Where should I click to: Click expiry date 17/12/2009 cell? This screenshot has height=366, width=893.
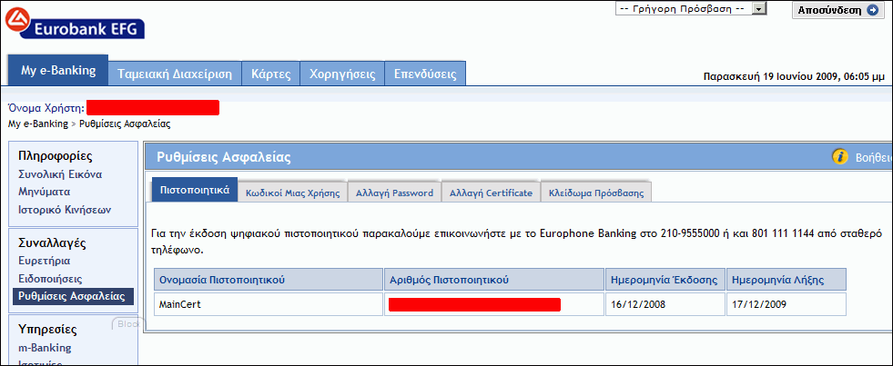coord(786,304)
